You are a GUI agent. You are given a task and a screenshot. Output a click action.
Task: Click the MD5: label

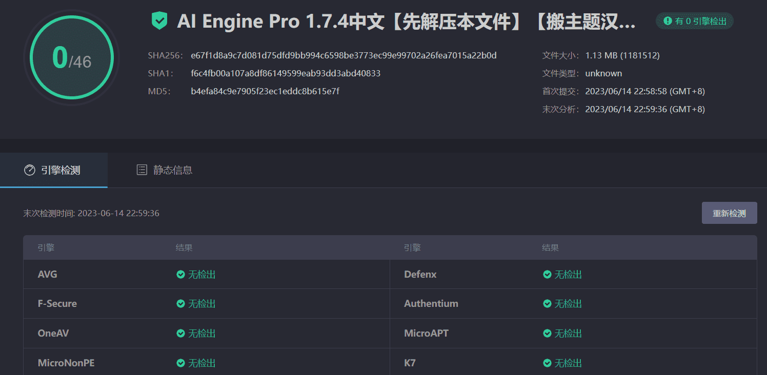click(158, 91)
